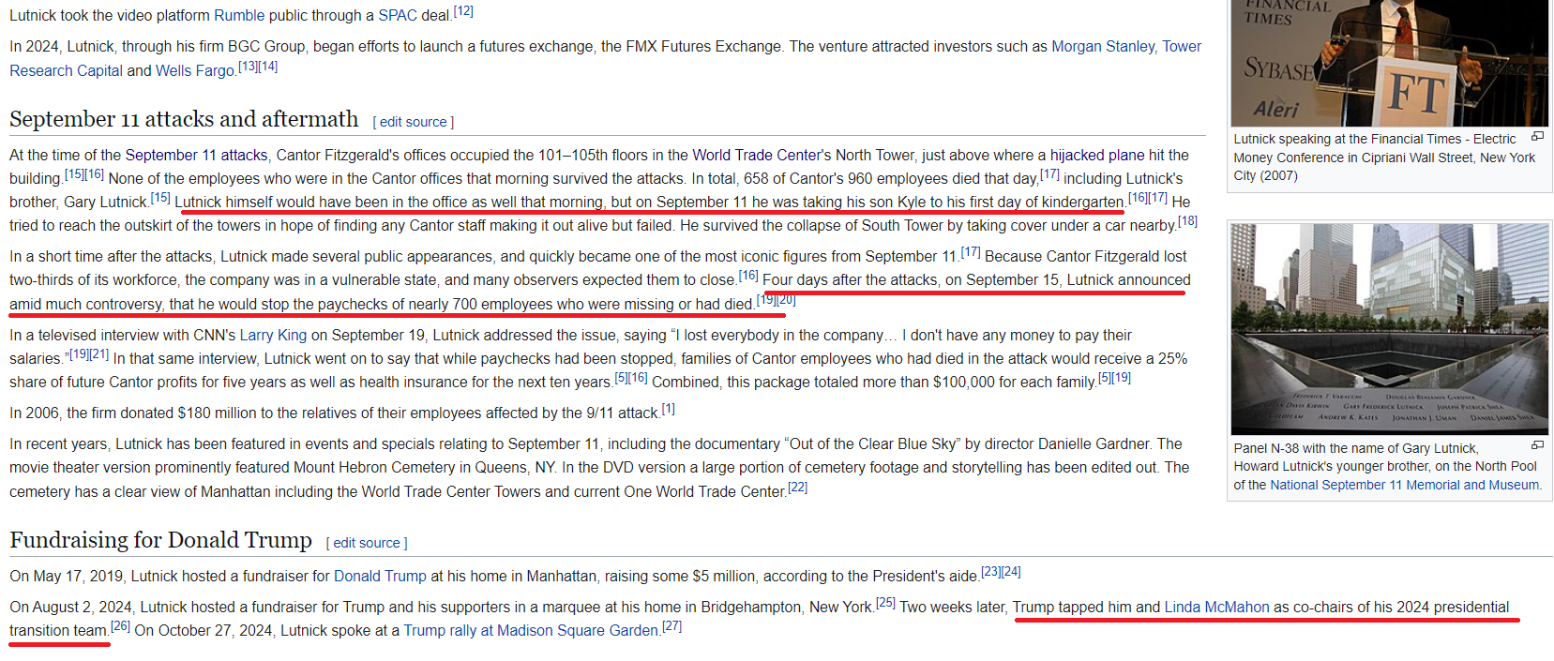Image resolution: width=1554 pixels, height=661 pixels.
Task: Jump to citation [21] after salaries quote
Action: (99, 353)
